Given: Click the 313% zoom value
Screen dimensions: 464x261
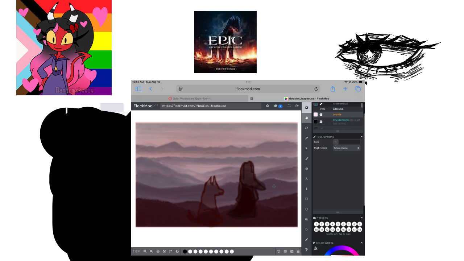Looking at the screenshot, I should (136, 251).
